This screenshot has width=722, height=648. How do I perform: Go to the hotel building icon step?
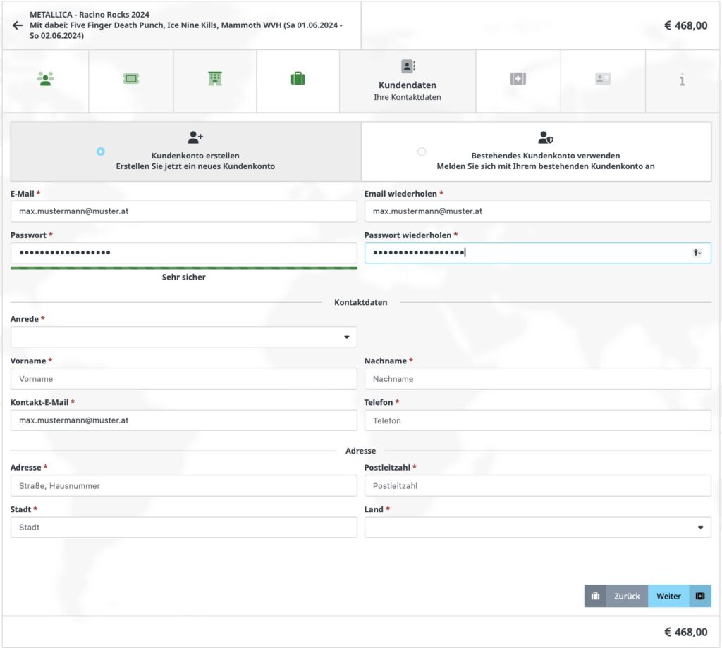tap(215, 79)
